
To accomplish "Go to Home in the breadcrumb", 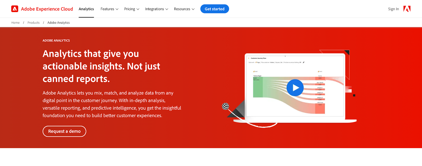I will point(15,23).
